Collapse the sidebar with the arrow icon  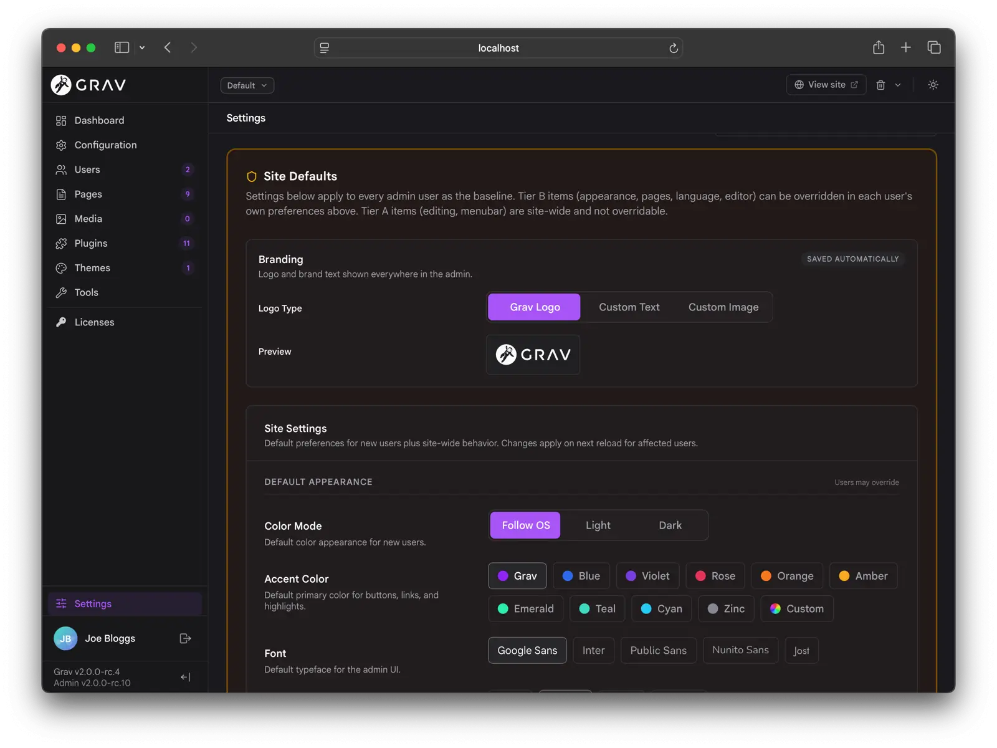pos(185,677)
